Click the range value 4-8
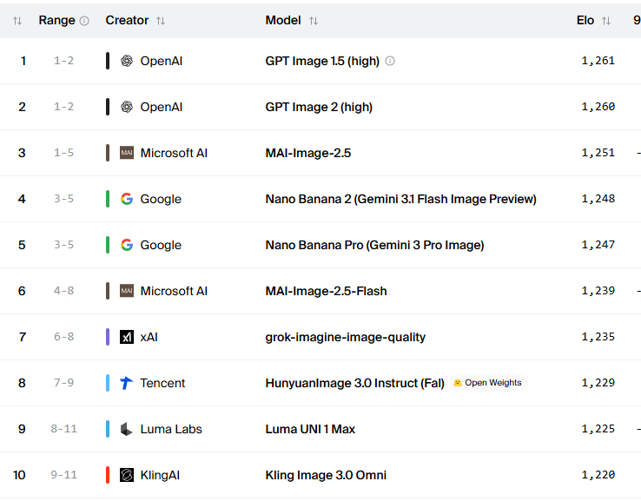The image size is (641, 501). 63,291
